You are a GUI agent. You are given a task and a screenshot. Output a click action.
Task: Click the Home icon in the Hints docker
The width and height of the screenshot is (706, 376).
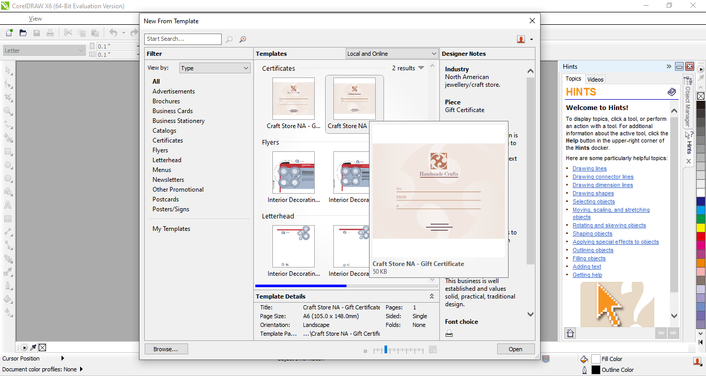570,333
